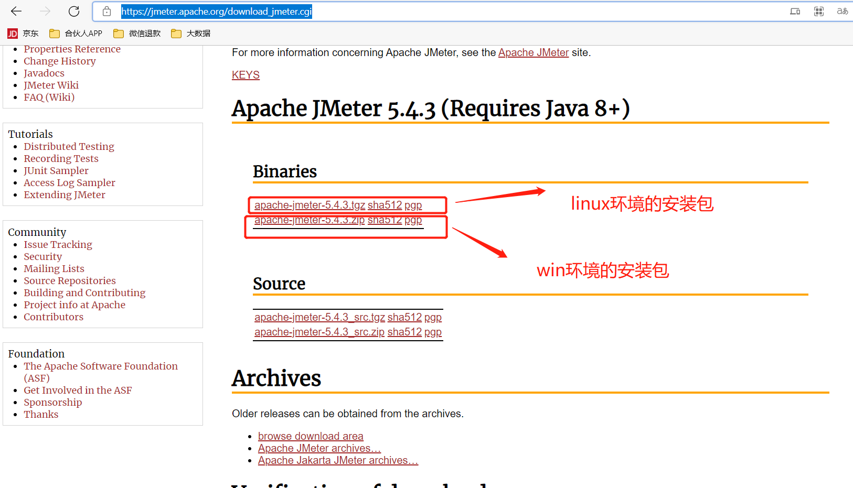The image size is (853, 488).
Task: Open the Distributed Testing tutorial
Action: pos(69,146)
